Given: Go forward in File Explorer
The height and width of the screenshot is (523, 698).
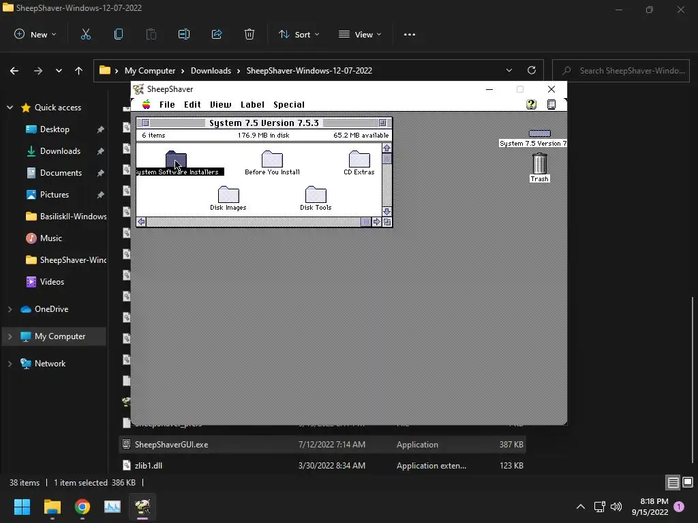Looking at the screenshot, I should 38,71.
